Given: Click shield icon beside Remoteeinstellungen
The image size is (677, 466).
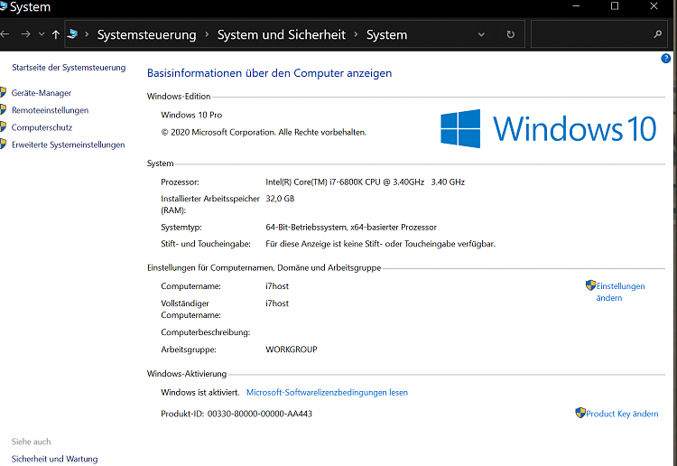Looking at the screenshot, I should click(3, 109).
